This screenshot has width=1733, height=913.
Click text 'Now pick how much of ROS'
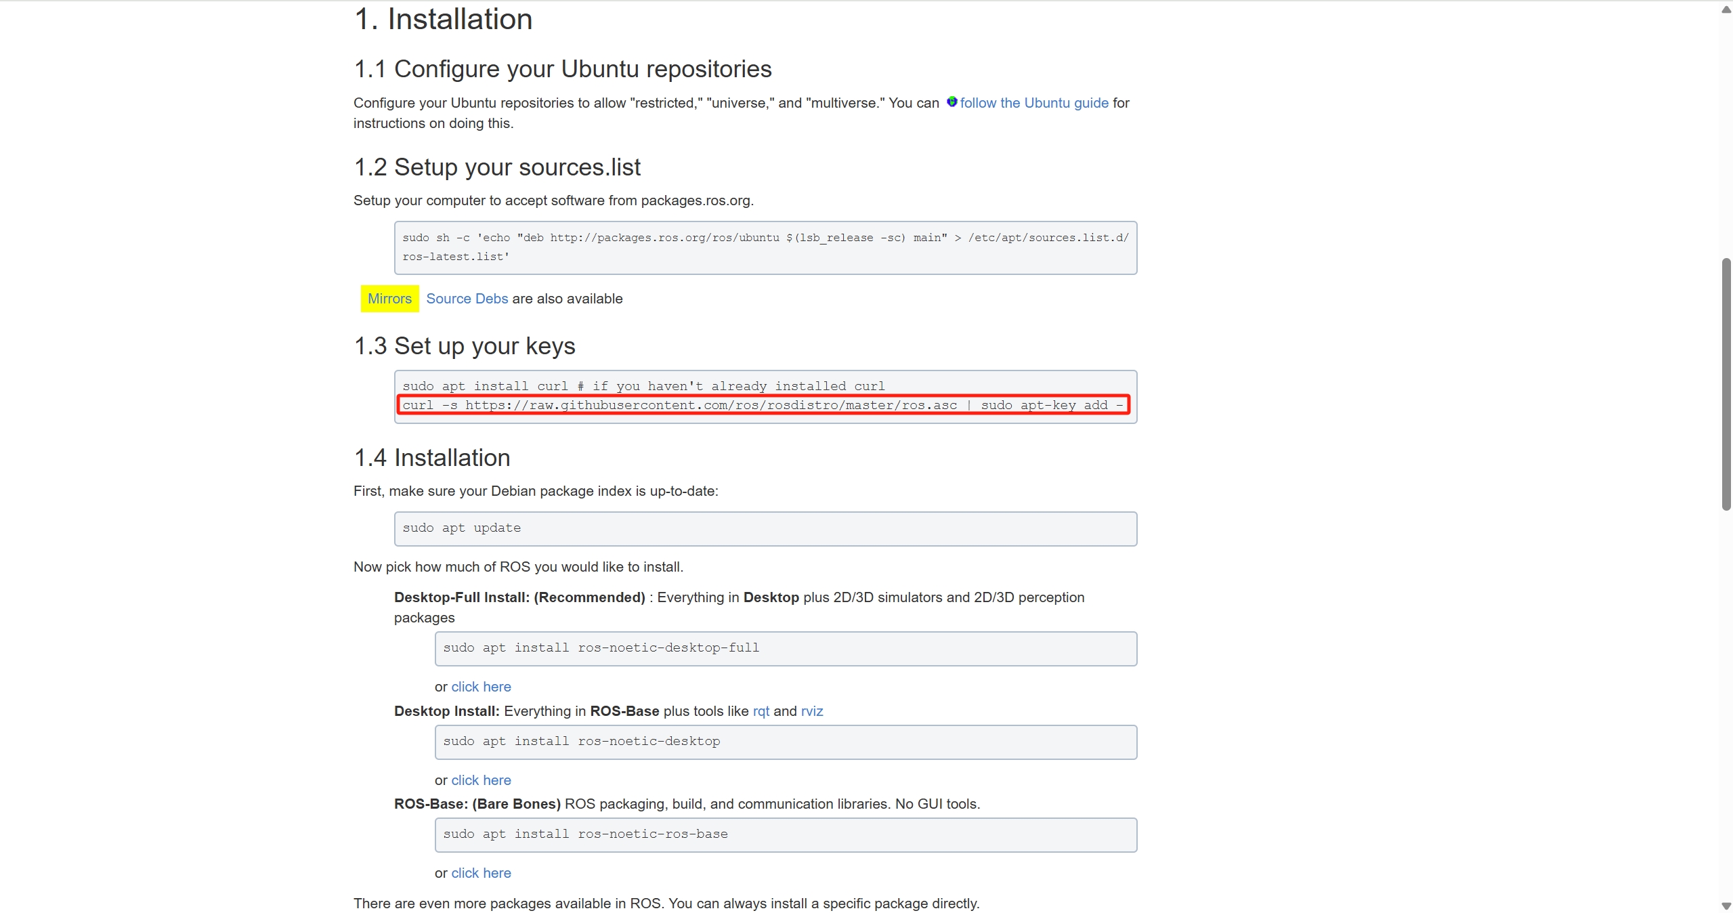pos(442,567)
